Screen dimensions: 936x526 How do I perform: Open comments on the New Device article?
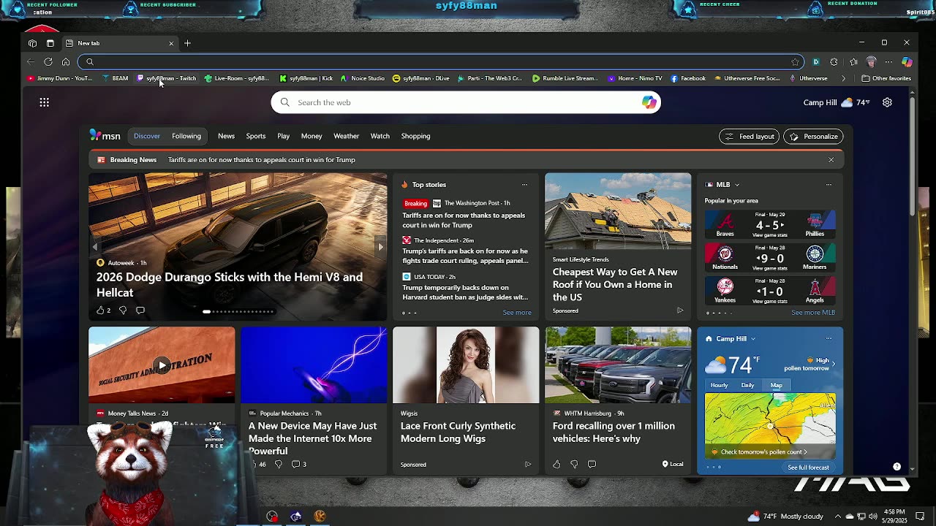(x=298, y=464)
